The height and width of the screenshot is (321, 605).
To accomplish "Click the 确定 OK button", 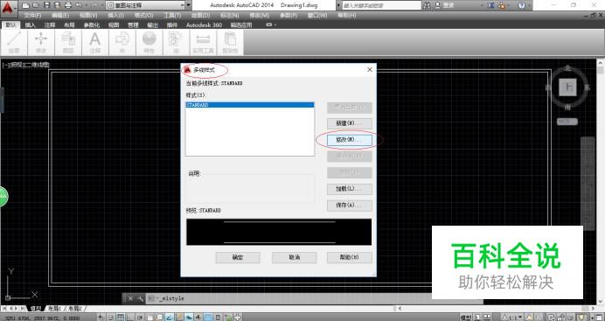I will 238,257.
